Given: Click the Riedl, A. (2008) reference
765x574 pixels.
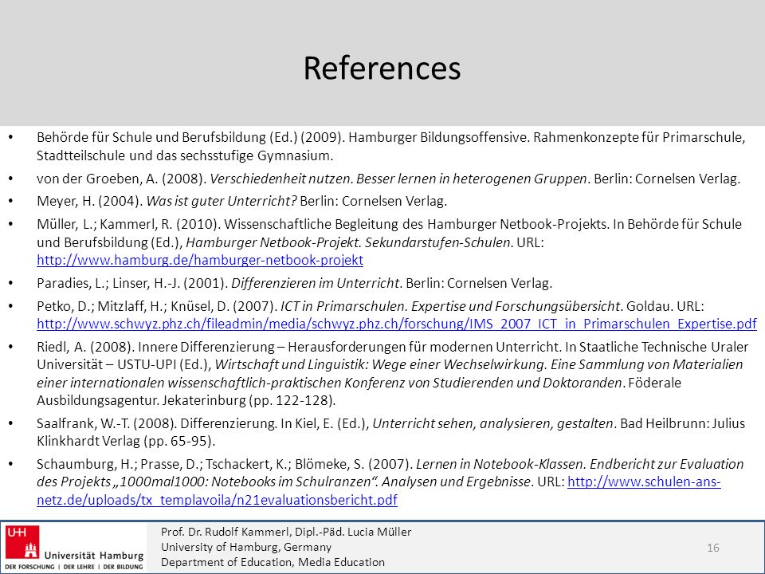Looking at the screenshot, I should click(x=392, y=373).
